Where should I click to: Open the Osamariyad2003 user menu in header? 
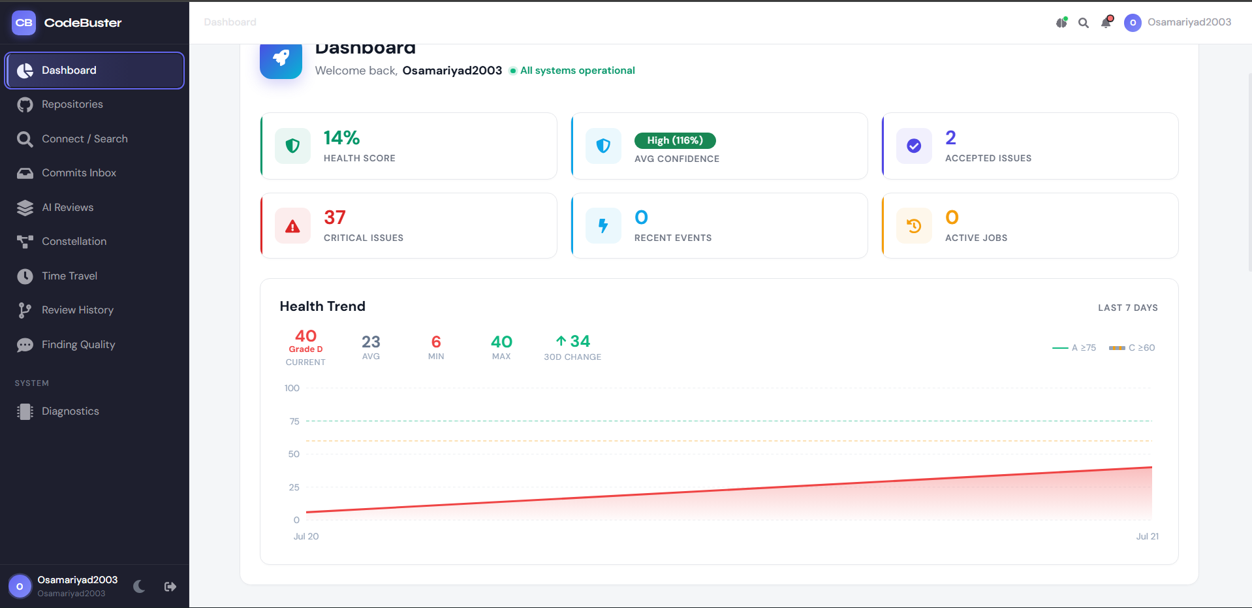coord(1178,22)
